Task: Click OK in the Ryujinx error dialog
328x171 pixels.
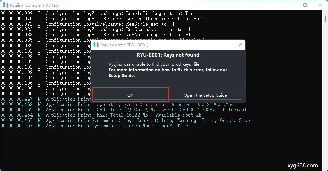Action: [130, 95]
